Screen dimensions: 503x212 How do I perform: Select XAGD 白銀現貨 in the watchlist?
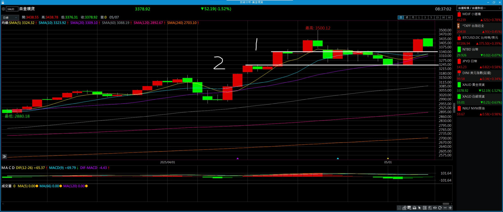[x=479, y=99]
